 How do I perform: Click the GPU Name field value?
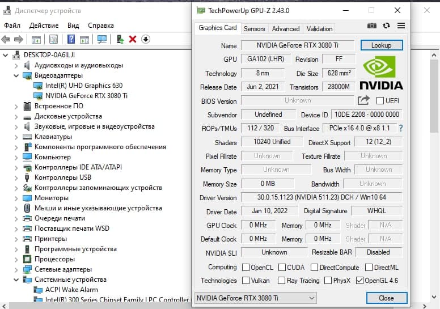(x=298, y=45)
